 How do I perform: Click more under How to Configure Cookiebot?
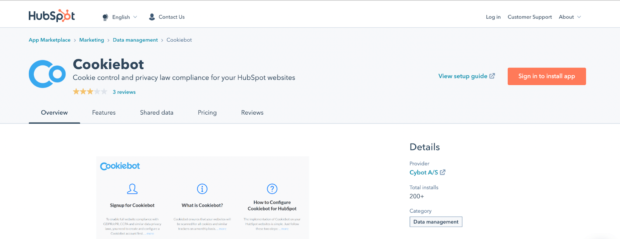[285, 229]
